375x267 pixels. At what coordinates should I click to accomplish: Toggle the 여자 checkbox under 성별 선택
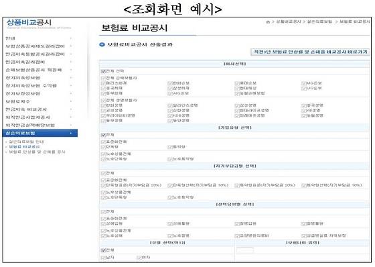click(x=139, y=258)
